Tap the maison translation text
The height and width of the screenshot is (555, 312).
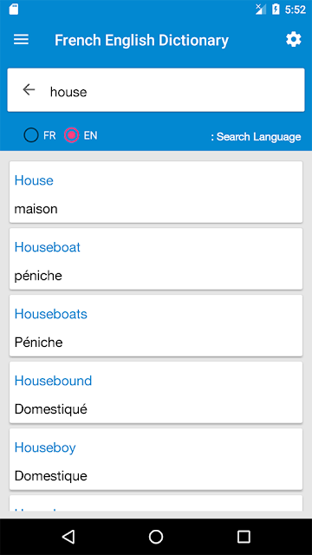point(36,209)
